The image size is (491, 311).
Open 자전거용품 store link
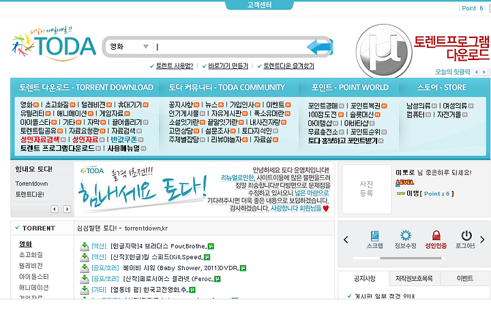(449, 115)
